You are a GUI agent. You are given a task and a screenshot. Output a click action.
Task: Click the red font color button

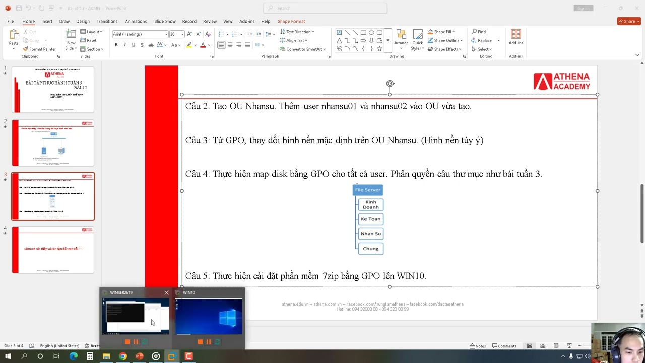click(203, 45)
